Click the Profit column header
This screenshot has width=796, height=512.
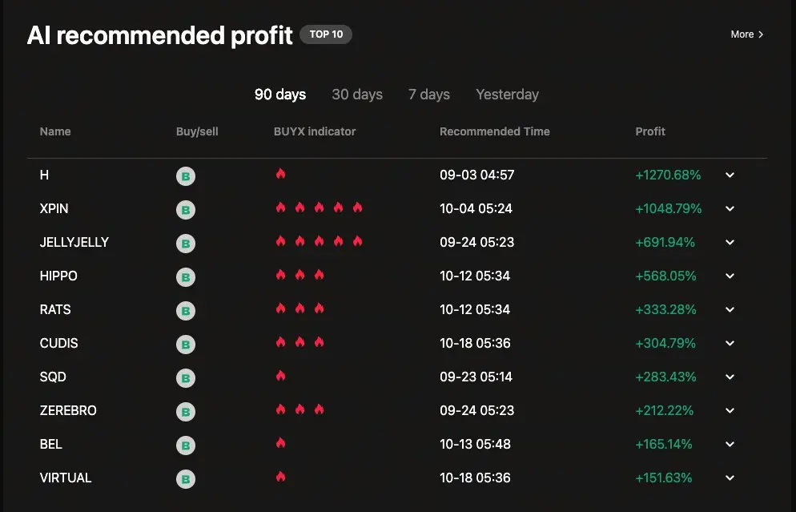(x=650, y=131)
